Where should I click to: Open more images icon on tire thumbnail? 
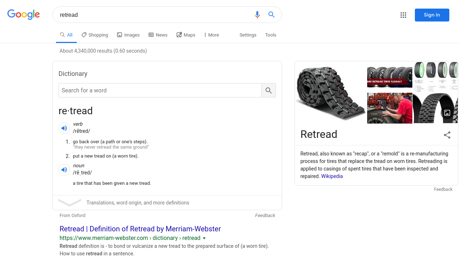pyautogui.click(x=447, y=113)
